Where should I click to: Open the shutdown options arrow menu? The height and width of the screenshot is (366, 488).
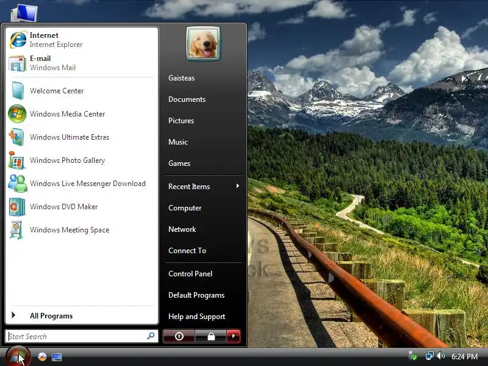[x=234, y=336]
